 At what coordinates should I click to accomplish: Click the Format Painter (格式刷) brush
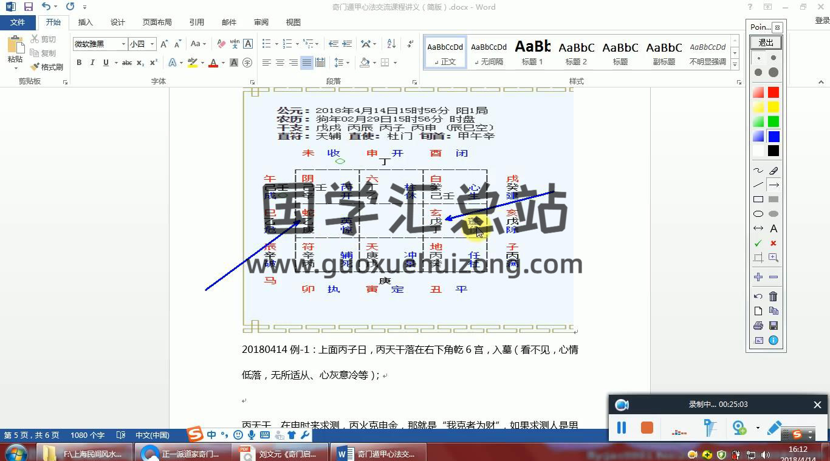coord(47,67)
